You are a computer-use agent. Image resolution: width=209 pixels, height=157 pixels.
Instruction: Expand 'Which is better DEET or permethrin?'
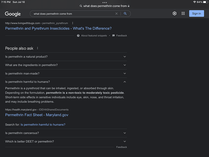coord(66,141)
